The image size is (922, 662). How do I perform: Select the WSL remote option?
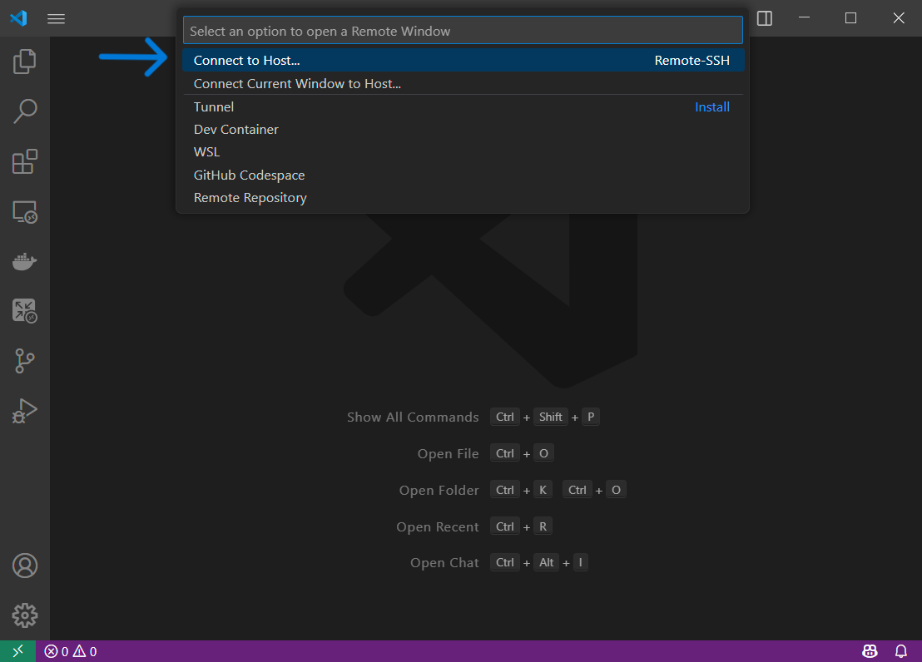pyautogui.click(x=207, y=152)
